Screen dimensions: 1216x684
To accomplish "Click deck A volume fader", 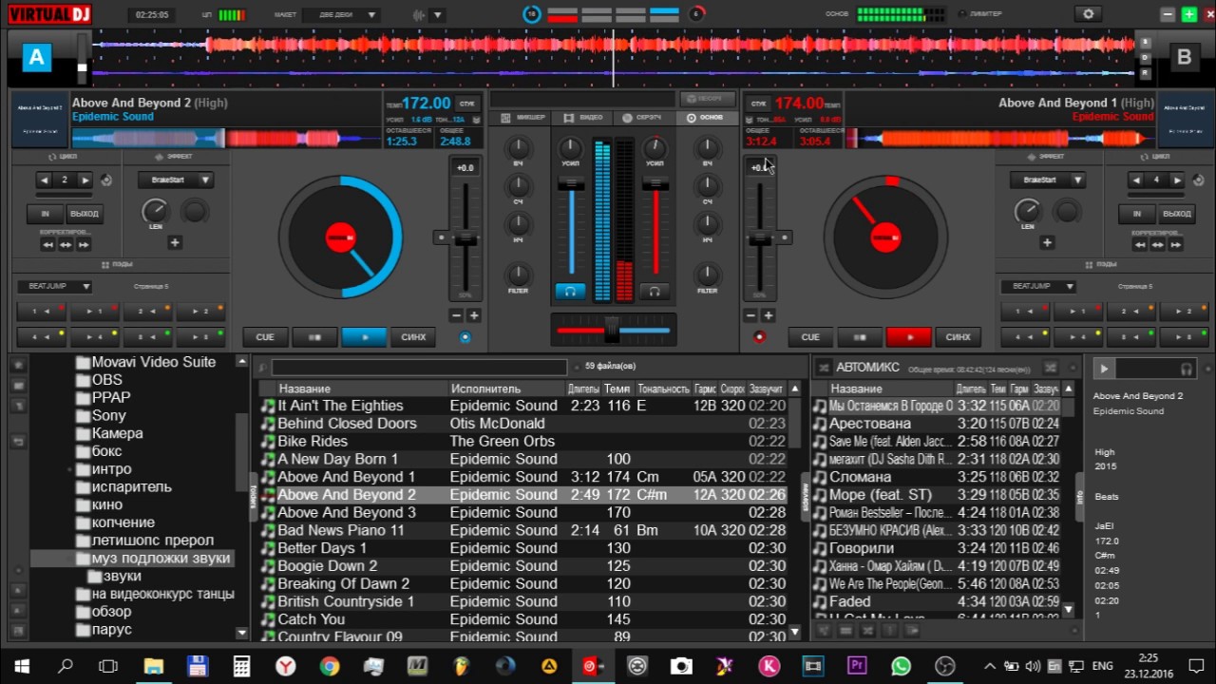I will click(571, 182).
